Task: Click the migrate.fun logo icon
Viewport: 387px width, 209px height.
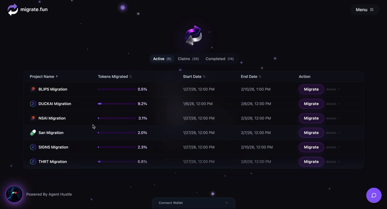Action: pyautogui.click(x=13, y=10)
